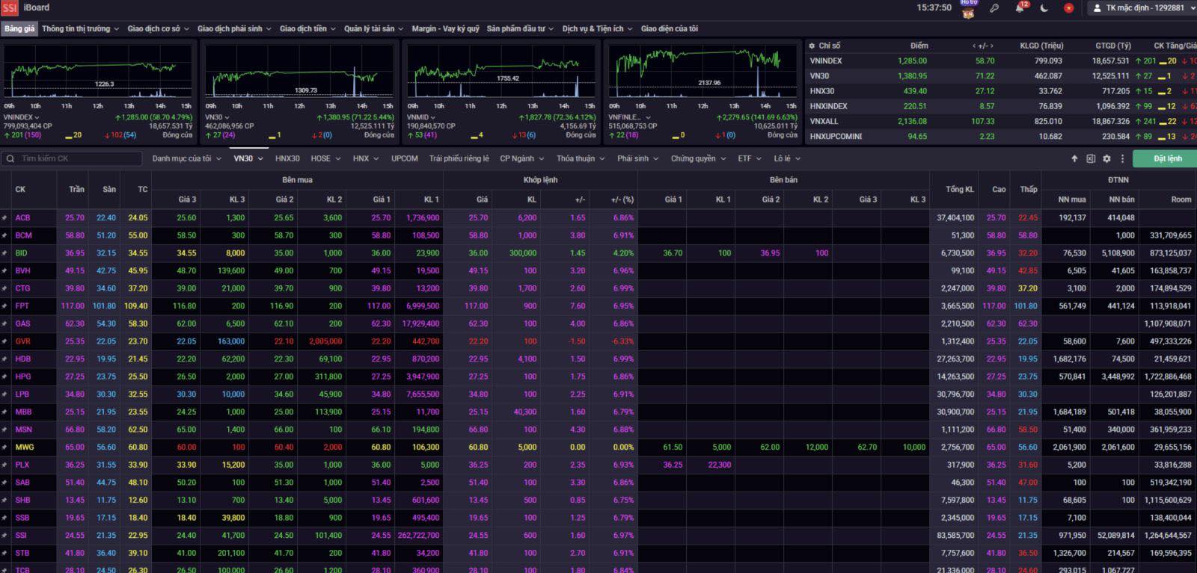Toggle the pin on the FPT row

[x=4, y=306]
